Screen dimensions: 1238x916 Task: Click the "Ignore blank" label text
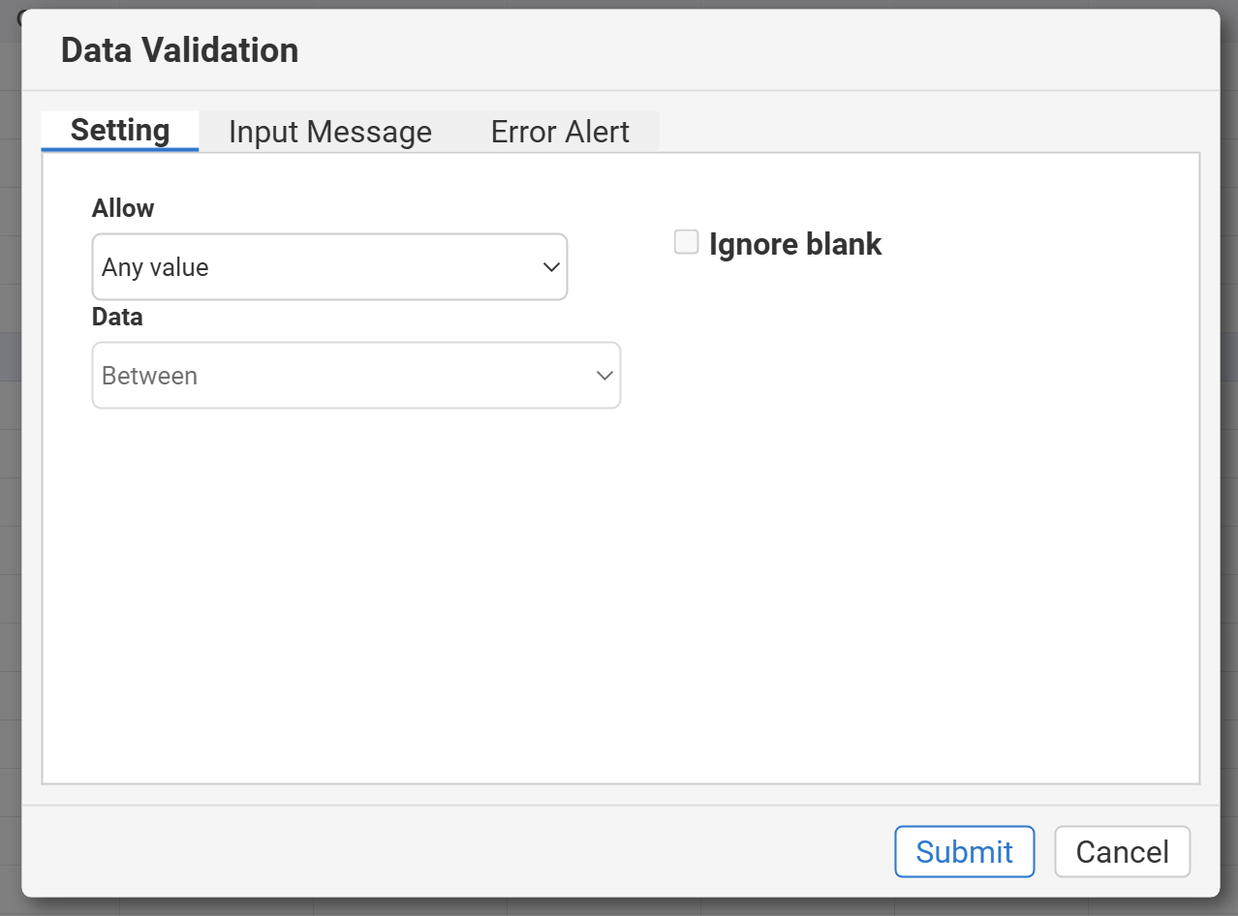click(794, 244)
